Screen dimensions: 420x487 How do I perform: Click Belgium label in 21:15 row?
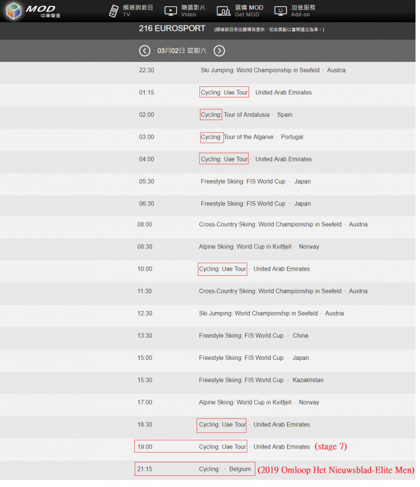[240, 470]
